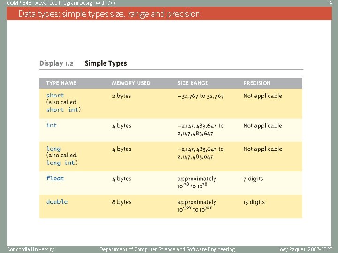Click 'Concordia University' in the footer
The width and height of the screenshot is (338, 253).
[x=31, y=249]
